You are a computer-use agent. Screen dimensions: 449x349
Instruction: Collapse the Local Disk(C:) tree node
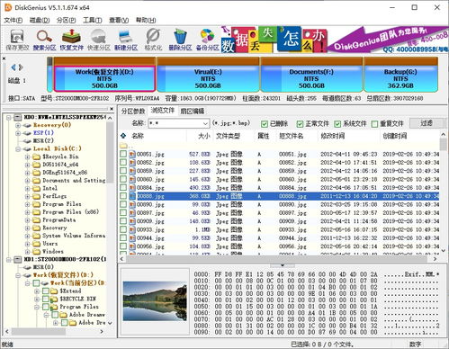click(x=18, y=148)
